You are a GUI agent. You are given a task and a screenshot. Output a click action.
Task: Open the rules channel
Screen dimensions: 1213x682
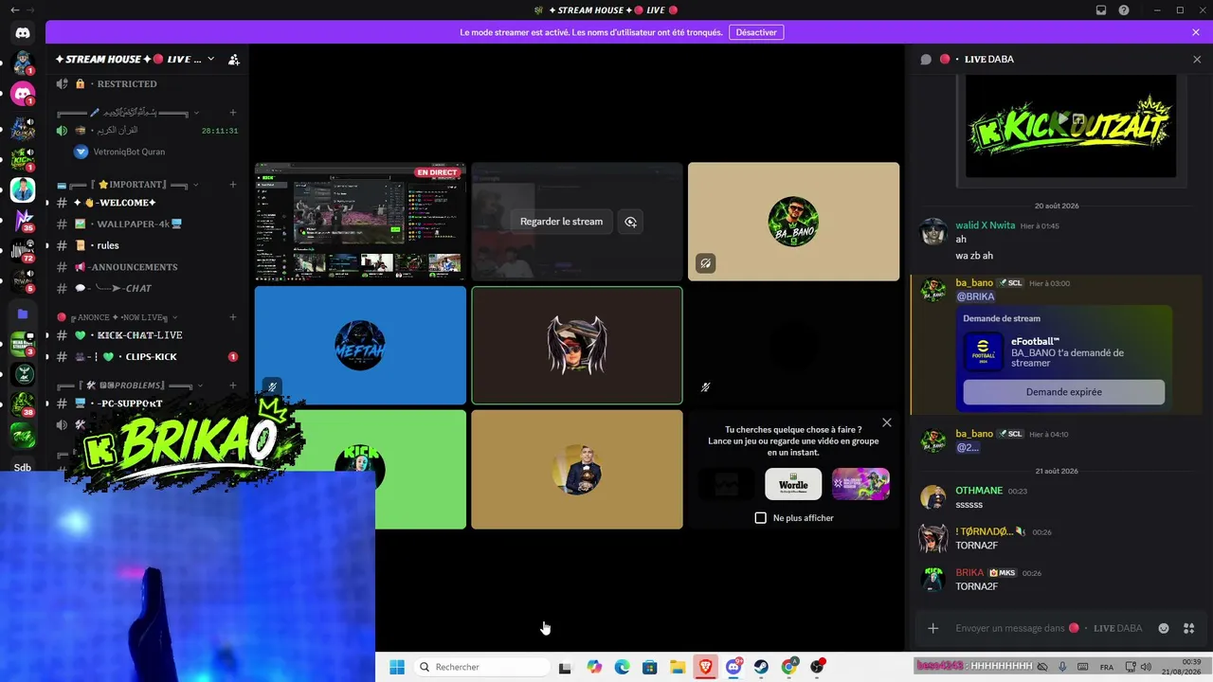[x=148, y=245]
